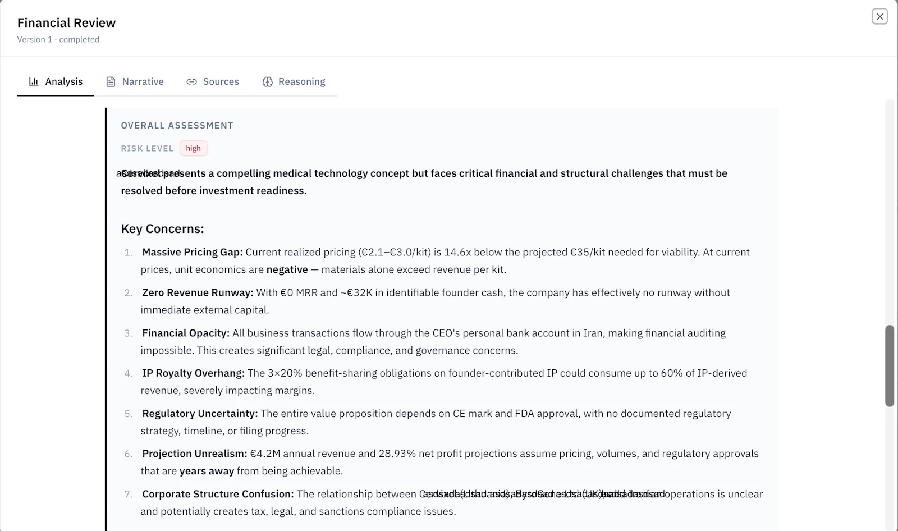Click the 'RISK LEVEL' label
Image resolution: width=898 pixels, height=531 pixels.
coord(147,149)
